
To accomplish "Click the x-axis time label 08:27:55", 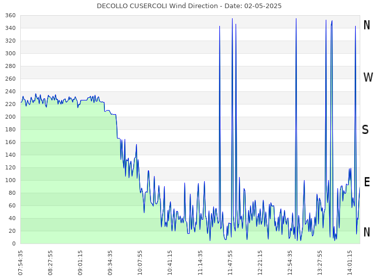I will click(x=50, y=263).
